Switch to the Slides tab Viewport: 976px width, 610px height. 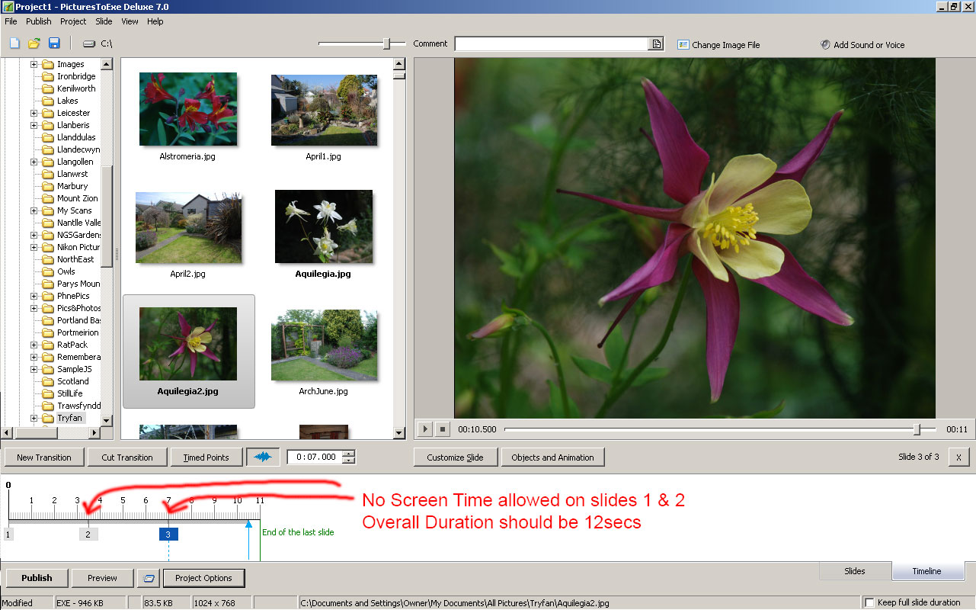pos(854,571)
